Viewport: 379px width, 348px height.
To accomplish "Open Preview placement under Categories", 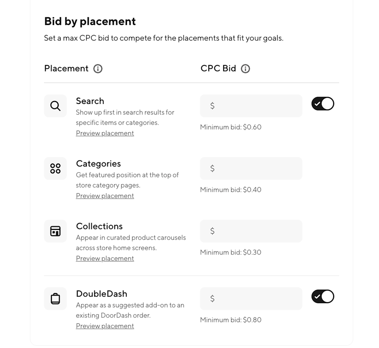I will pyautogui.click(x=105, y=196).
